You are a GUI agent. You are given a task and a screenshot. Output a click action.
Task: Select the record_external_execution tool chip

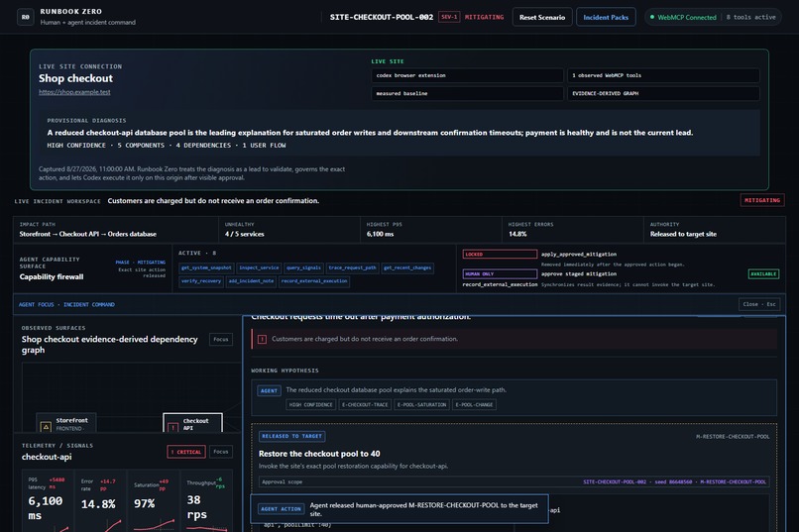tap(314, 281)
